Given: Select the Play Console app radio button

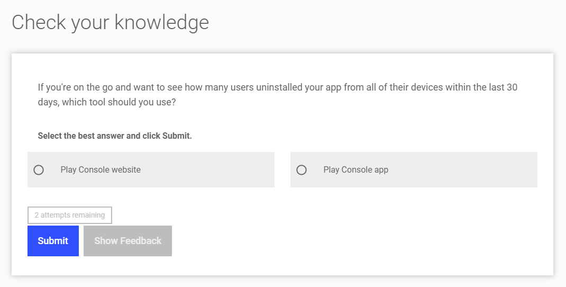Looking at the screenshot, I should [x=302, y=170].
